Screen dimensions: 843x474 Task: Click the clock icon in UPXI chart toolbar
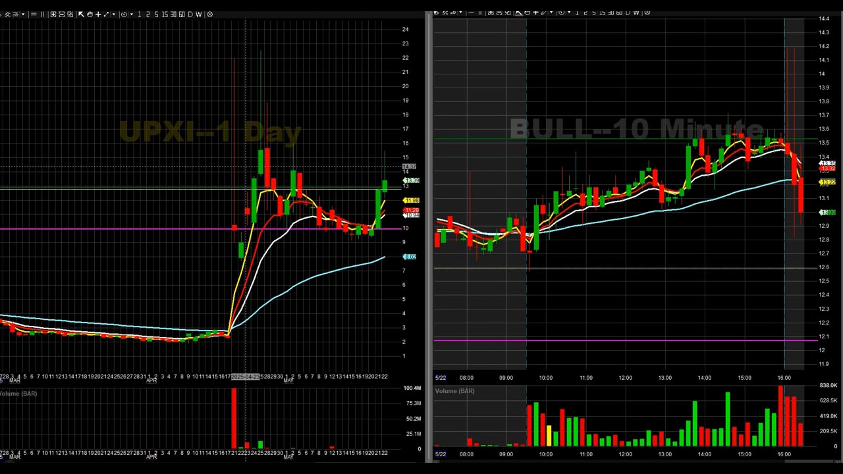124,14
